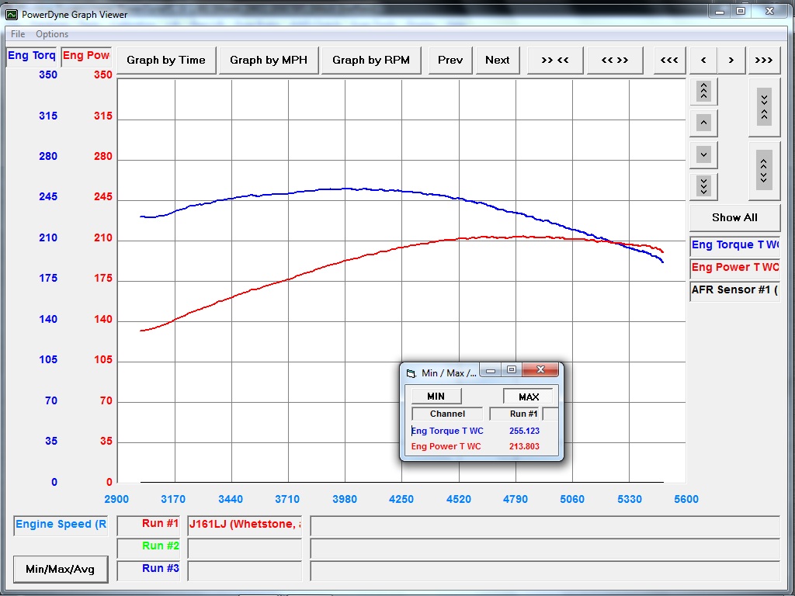Click the Min / Max dialog window icon
The image size is (795, 596).
(411, 373)
